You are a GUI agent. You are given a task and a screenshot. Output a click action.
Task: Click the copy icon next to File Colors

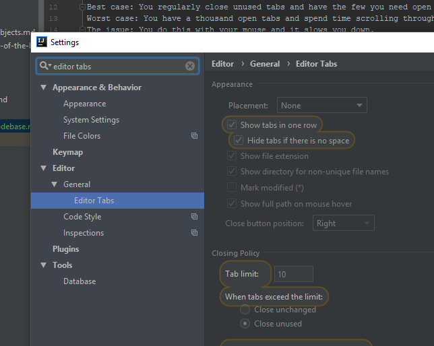tap(194, 136)
